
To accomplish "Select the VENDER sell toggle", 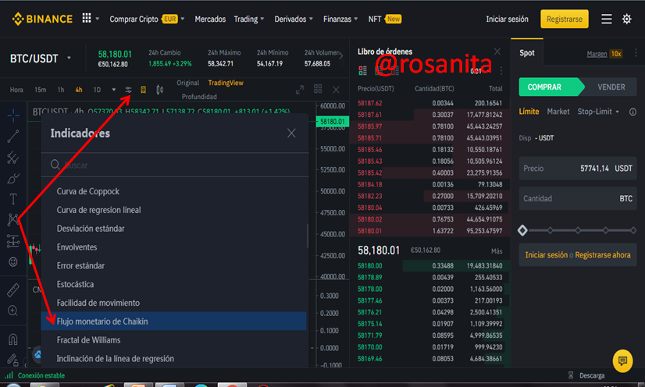I will (x=611, y=87).
